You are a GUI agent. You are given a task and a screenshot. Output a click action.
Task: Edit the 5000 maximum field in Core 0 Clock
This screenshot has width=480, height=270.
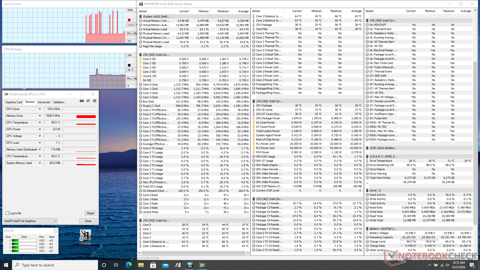[131, 10]
